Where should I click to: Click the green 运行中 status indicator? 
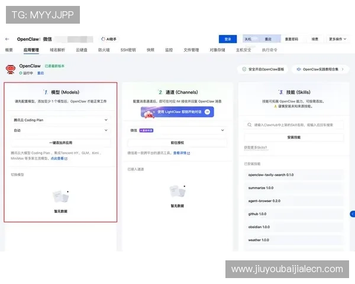[x=26, y=73]
